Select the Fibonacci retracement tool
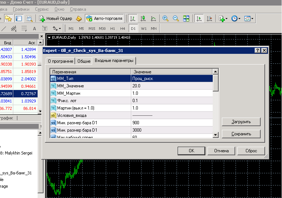Screen dimensions: 282x198 pos(24,28)
